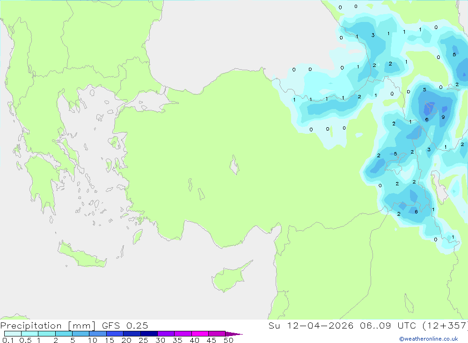Click the magenta swatch between 40 and 45

[200, 334]
